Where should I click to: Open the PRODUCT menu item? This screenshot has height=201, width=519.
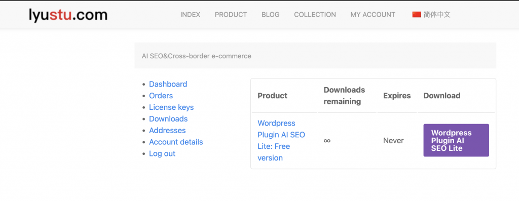click(x=231, y=15)
